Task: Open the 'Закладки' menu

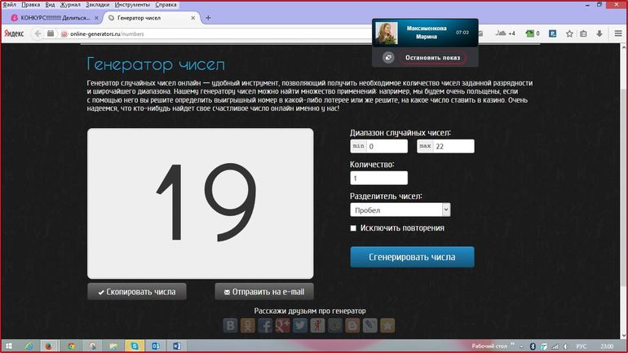Action: tap(100, 4)
